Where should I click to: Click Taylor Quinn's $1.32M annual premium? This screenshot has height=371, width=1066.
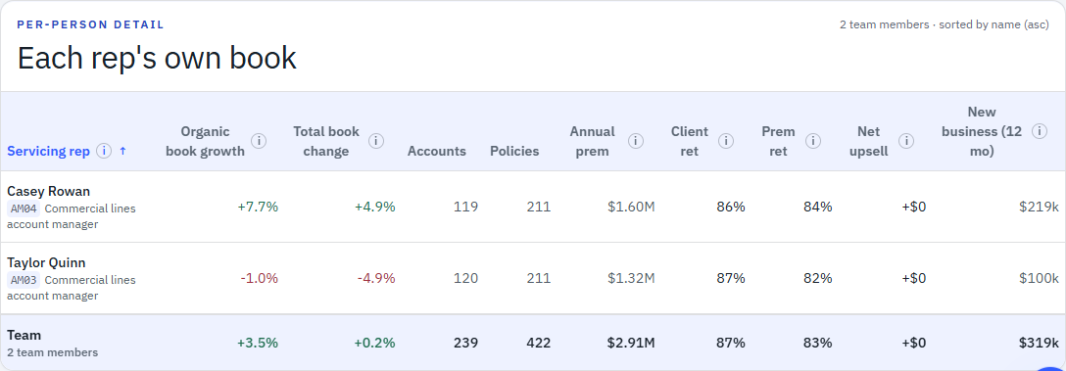click(631, 278)
